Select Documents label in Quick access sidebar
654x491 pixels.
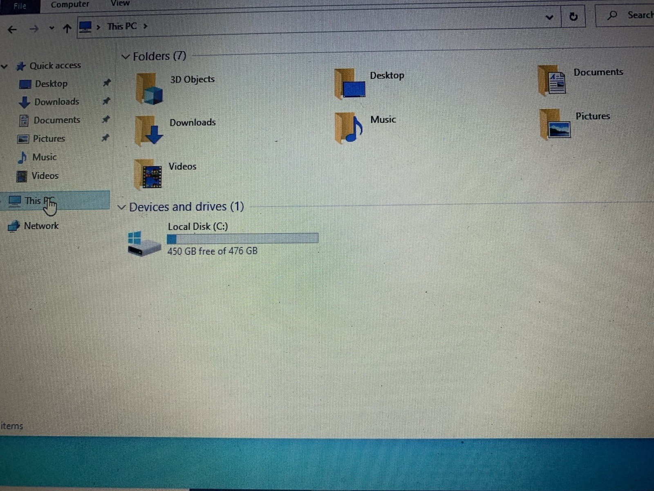[x=57, y=120]
